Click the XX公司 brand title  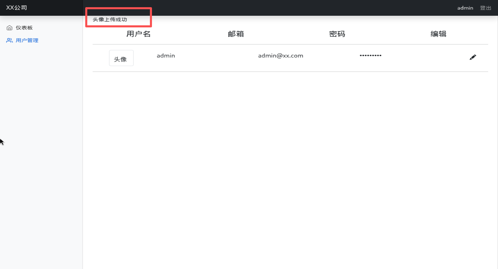tap(16, 8)
